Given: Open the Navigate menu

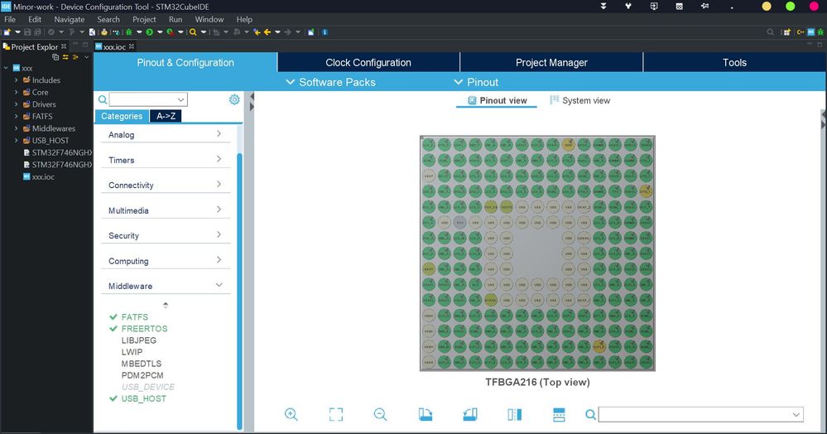Looking at the screenshot, I should (x=69, y=20).
